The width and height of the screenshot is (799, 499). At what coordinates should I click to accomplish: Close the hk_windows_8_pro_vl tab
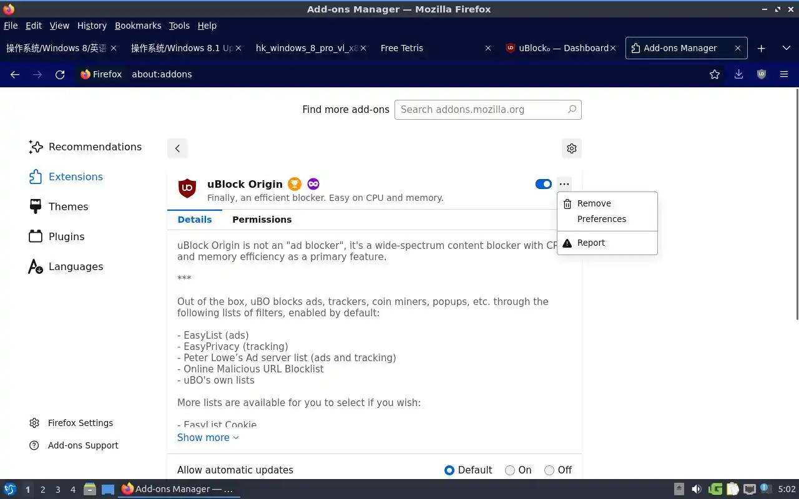tap(363, 48)
